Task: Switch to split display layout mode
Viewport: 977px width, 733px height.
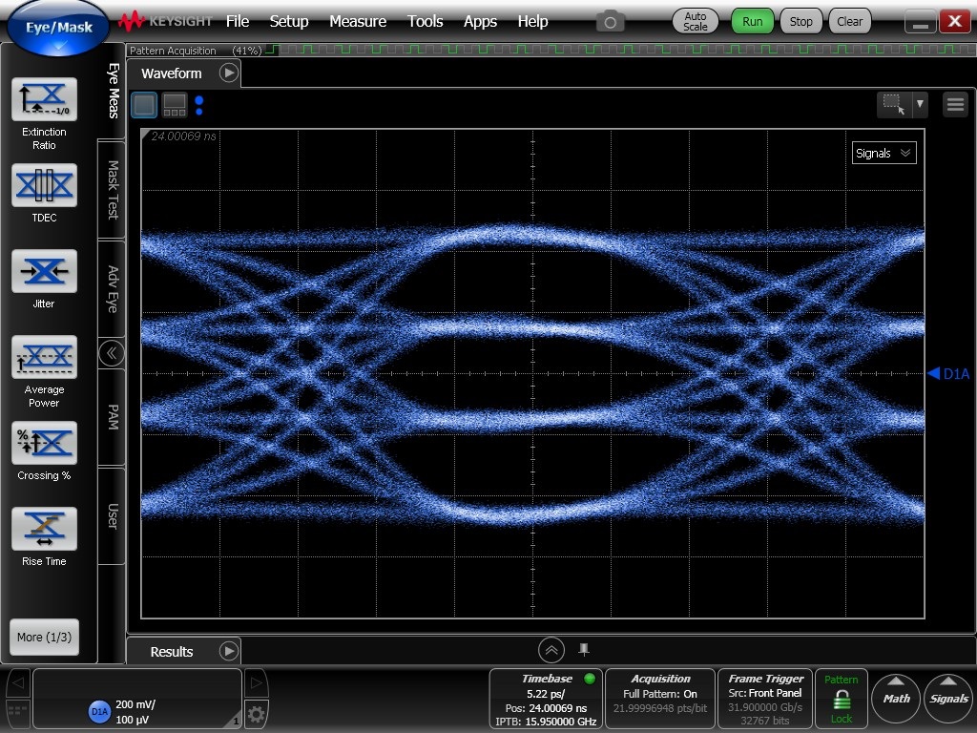Action: 174,104
